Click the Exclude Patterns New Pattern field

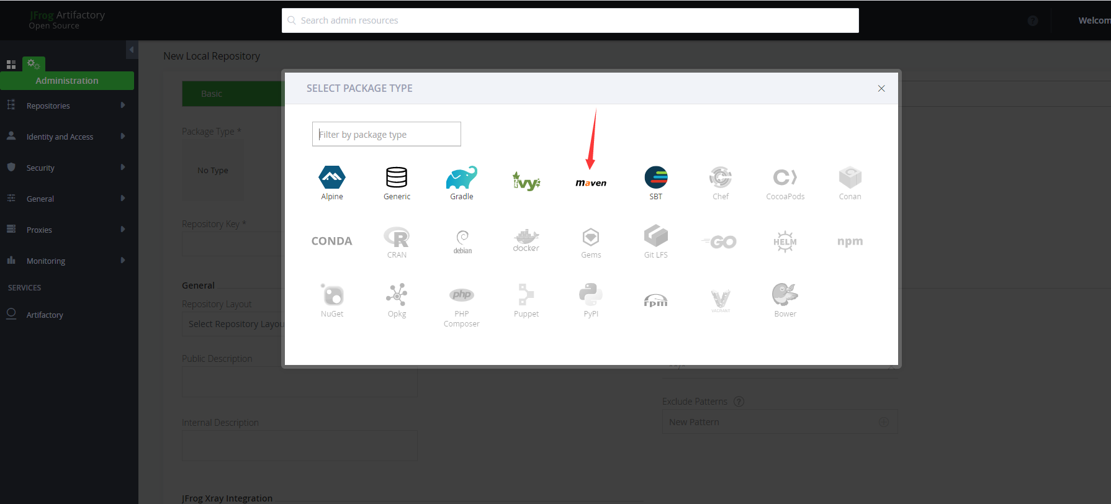780,422
